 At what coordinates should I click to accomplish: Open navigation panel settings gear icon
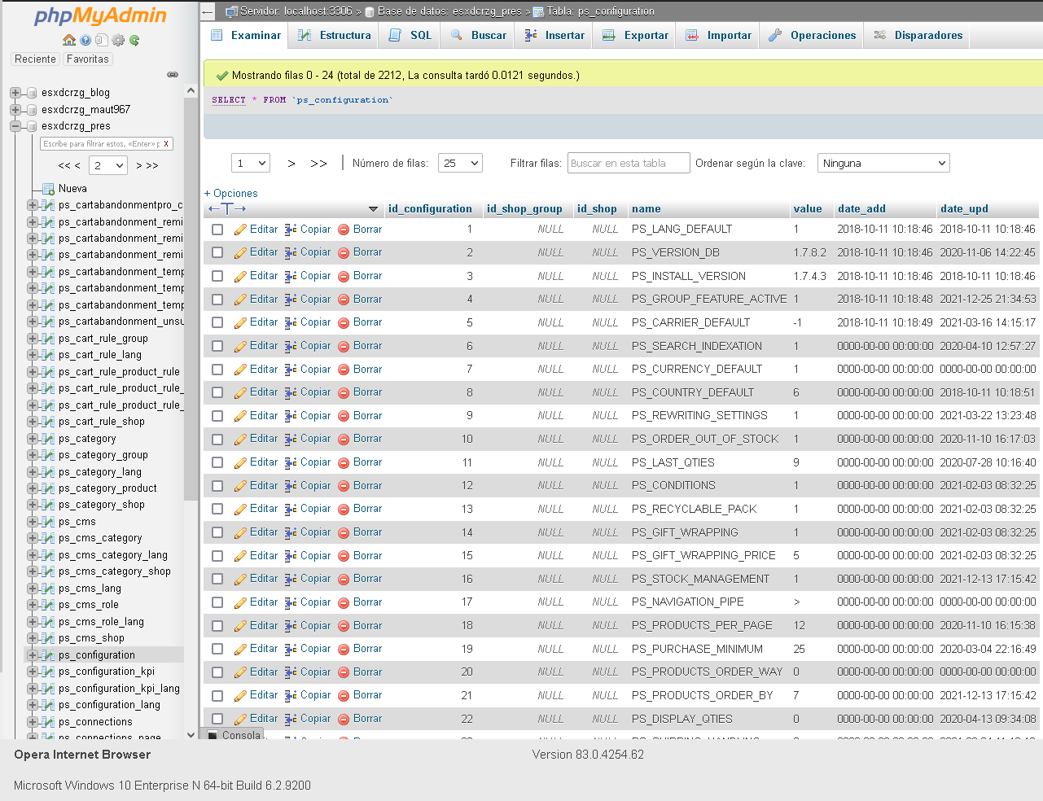[118, 40]
